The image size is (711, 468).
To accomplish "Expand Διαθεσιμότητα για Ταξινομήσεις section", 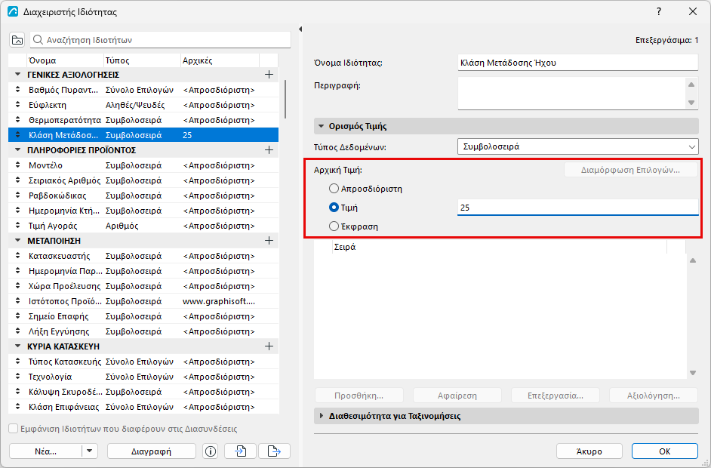I will [x=322, y=416].
